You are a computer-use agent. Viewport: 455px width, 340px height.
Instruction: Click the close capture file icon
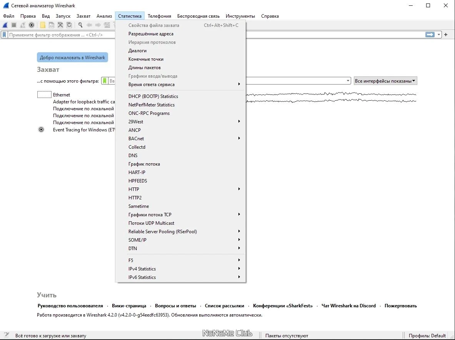point(60,25)
